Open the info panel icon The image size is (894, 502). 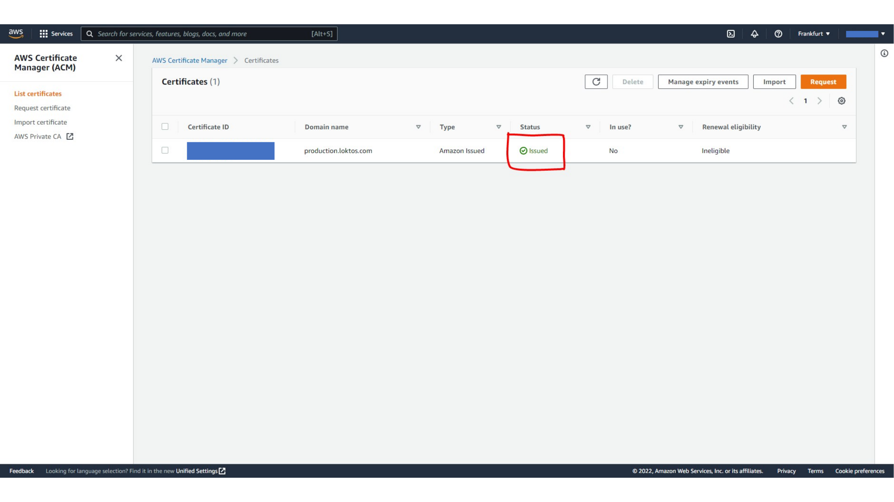(x=884, y=54)
